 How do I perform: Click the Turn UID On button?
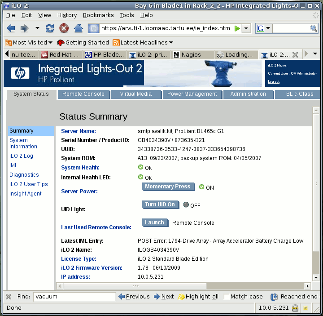click(161, 205)
